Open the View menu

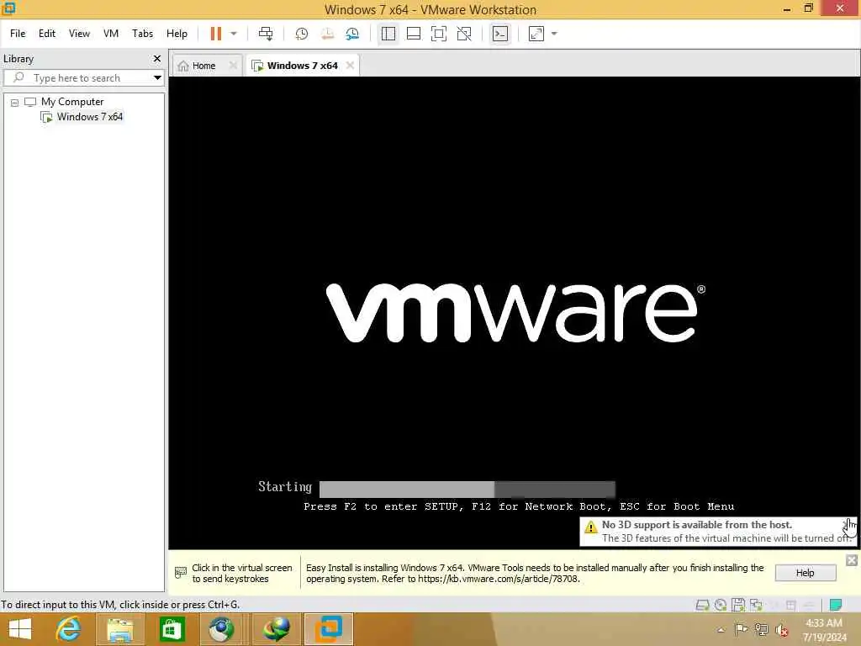click(x=79, y=34)
